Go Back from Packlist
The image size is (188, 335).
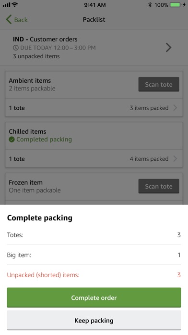pos(17,20)
